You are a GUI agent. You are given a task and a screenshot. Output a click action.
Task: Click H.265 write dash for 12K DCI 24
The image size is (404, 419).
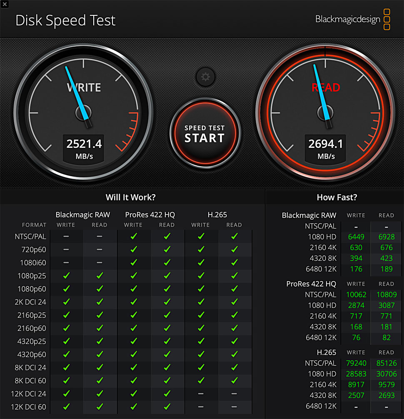(201, 394)
